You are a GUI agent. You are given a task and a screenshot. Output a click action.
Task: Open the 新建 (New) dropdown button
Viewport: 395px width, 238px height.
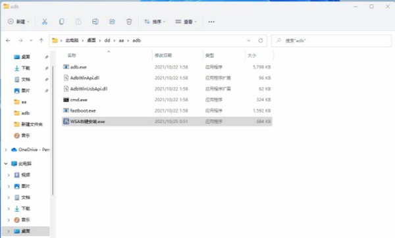click(x=18, y=22)
